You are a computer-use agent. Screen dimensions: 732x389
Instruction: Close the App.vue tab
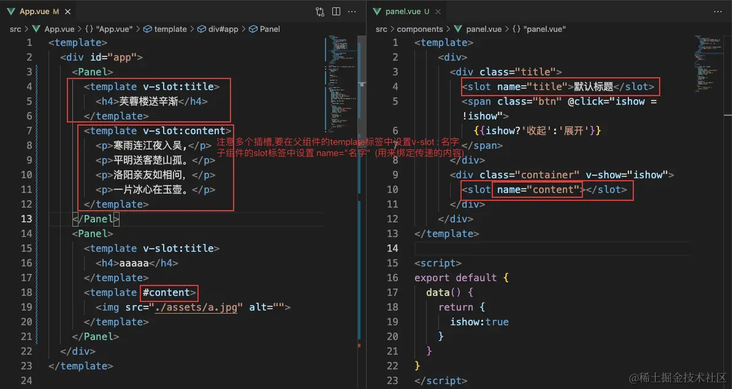[67, 11]
